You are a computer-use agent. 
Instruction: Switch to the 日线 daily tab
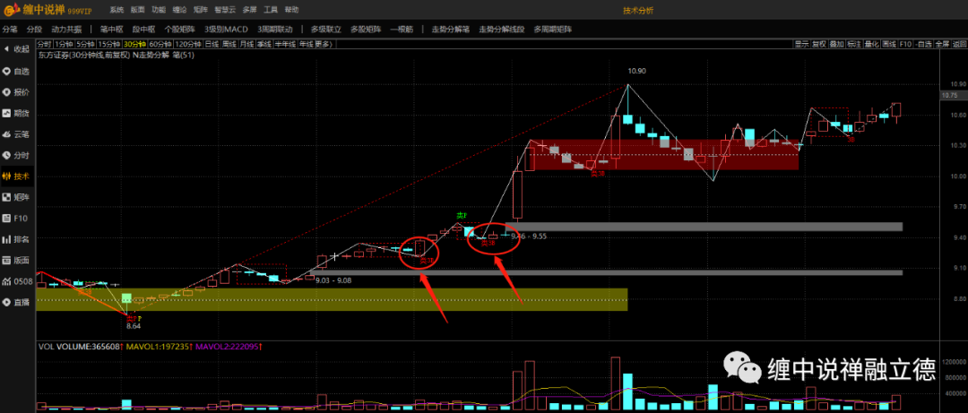[212, 44]
